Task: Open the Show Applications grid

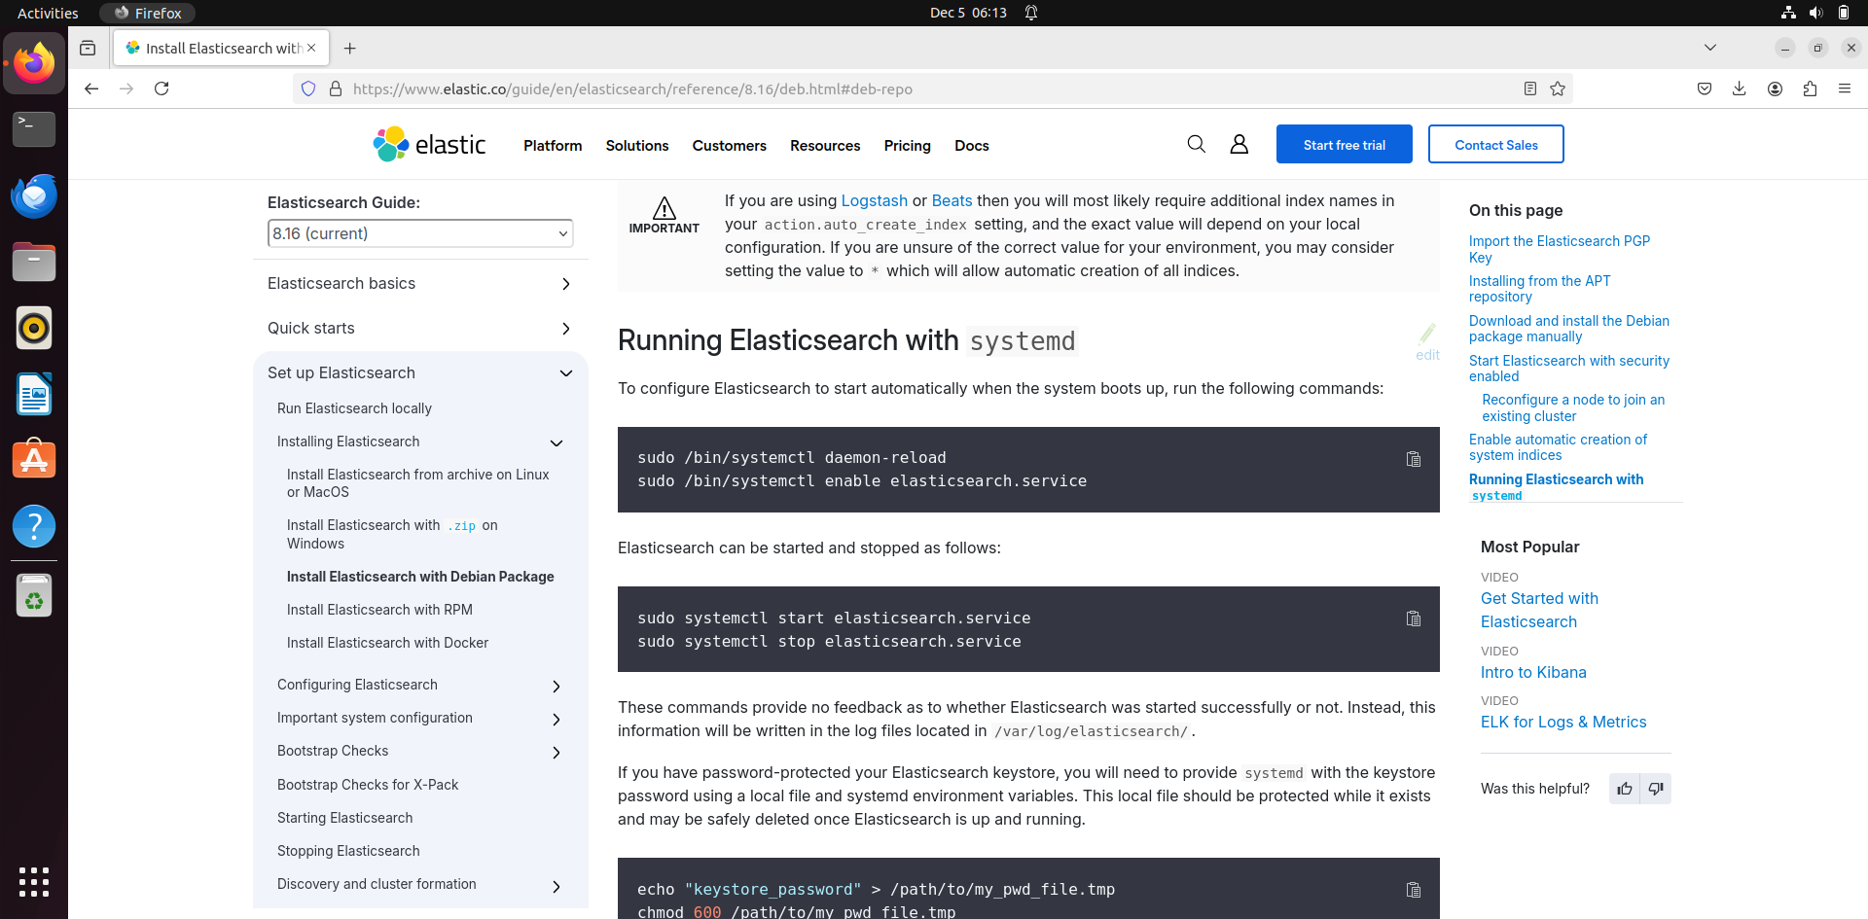Action: [x=34, y=881]
